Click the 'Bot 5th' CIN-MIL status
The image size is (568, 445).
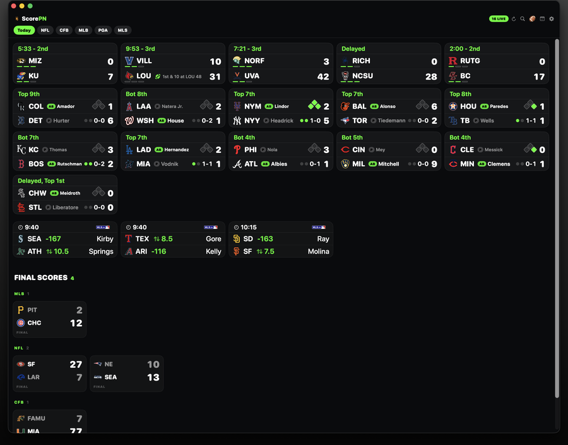352,137
